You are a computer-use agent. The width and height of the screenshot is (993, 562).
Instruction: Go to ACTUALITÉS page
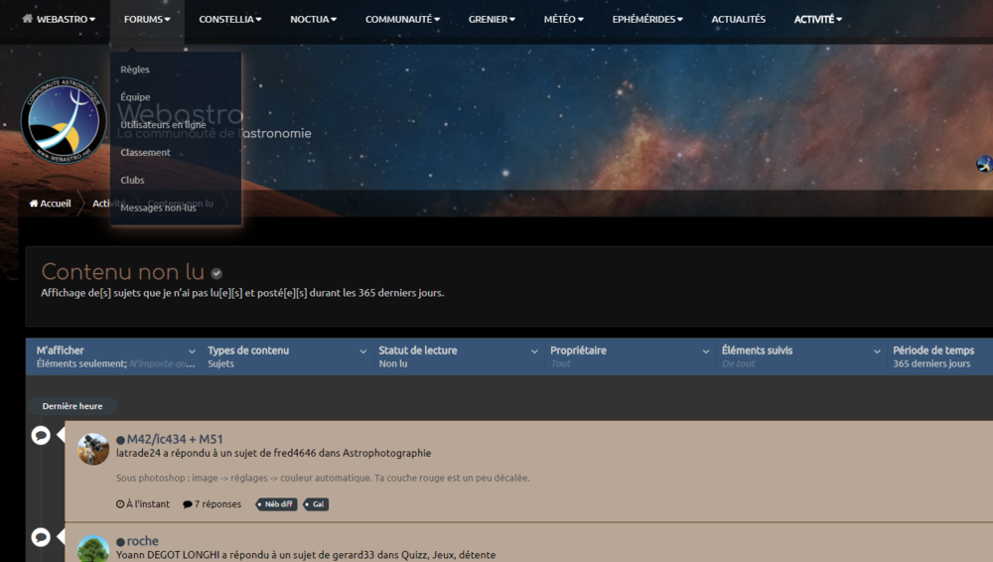739,19
